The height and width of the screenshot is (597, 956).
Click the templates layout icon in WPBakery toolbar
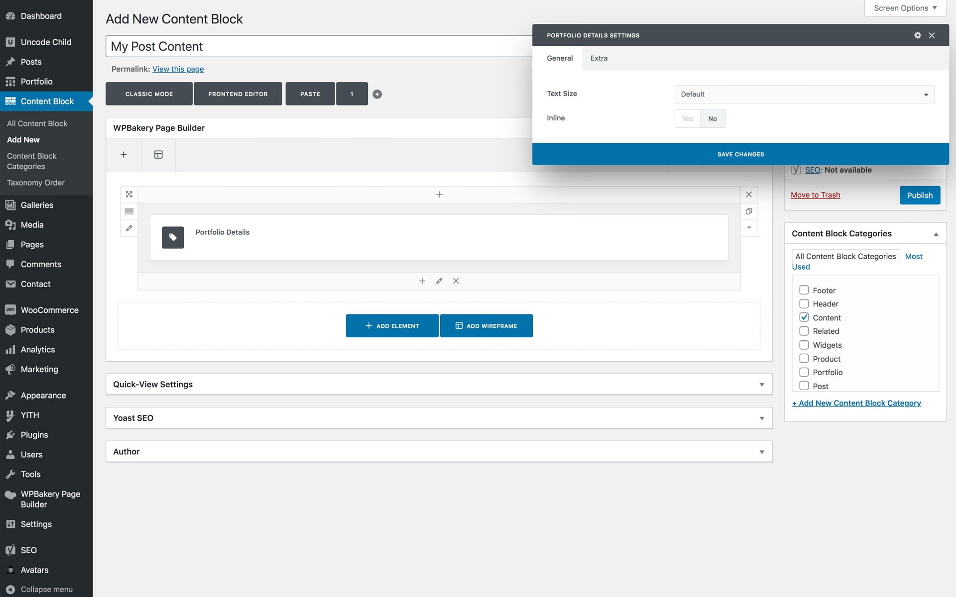158,155
